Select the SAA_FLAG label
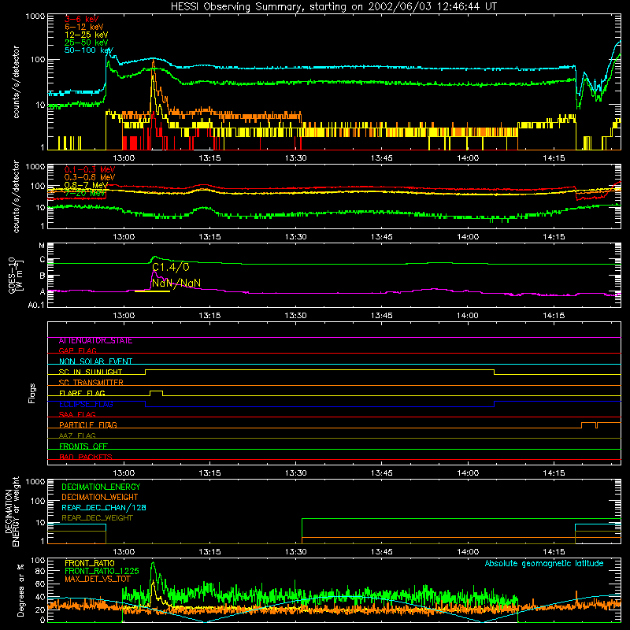The width and height of the screenshot is (630, 630). pyautogui.click(x=77, y=414)
